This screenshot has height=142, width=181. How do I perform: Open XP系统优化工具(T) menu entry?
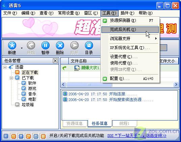[130, 48]
